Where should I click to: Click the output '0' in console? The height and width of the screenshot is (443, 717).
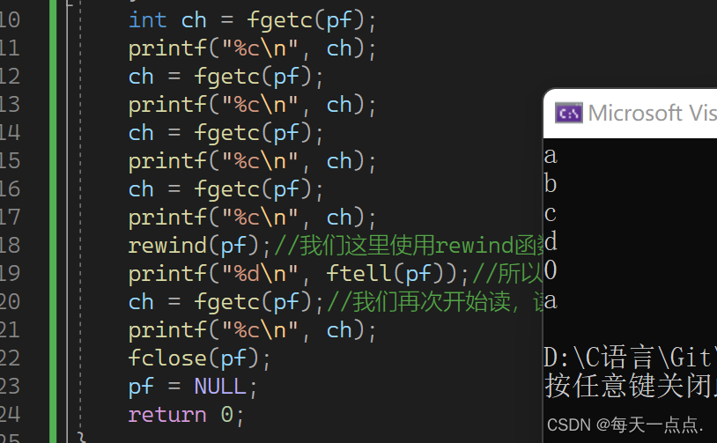pos(551,270)
